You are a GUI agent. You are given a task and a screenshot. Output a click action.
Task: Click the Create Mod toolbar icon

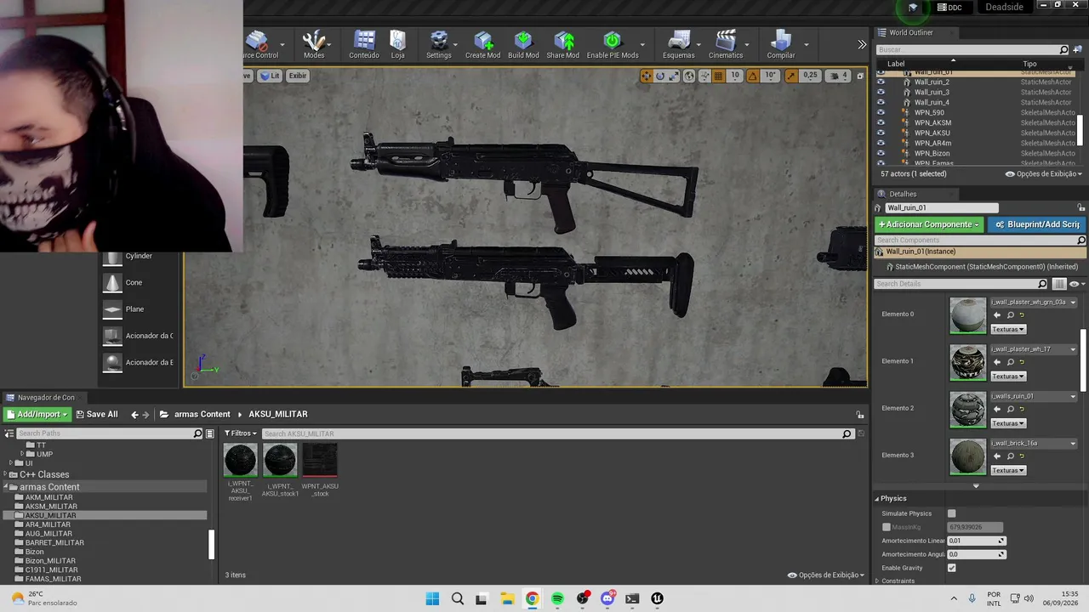482,44
